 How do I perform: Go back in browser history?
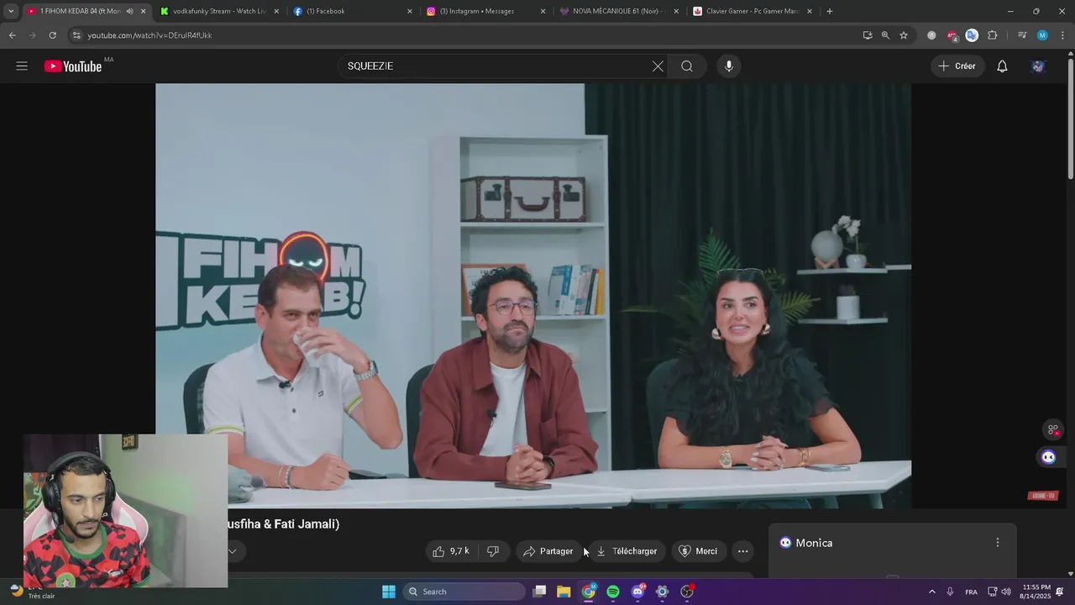12,35
